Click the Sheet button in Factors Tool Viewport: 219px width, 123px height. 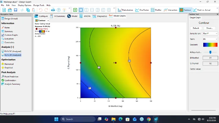pyautogui.click(x=209, y=28)
